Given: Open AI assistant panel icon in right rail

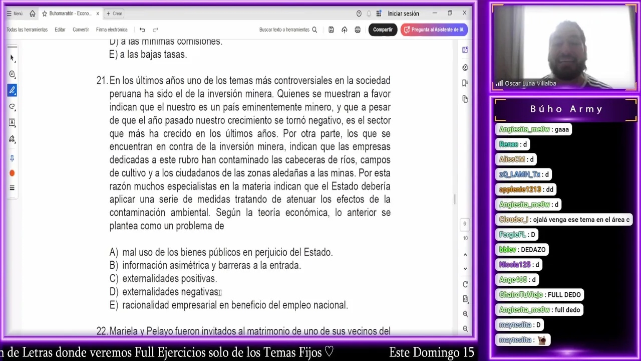Looking at the screenshot, I should (x=465, y=50).
